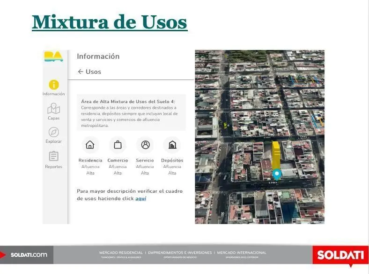Screen dimensions: 369x274
Task: Open the Información sidebar icon
Action: 54,84
